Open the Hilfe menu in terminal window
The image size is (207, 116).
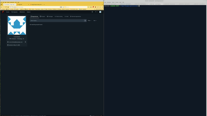point(123,2)
